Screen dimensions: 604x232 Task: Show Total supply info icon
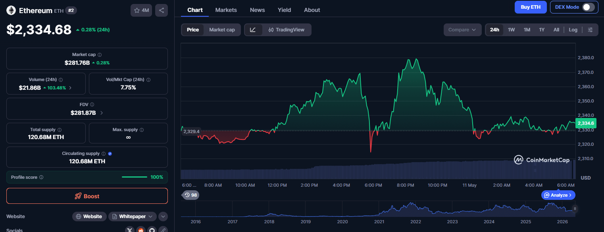(x=60, y=130)
